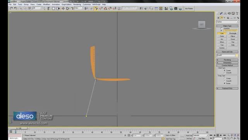The image size is (248, 140).
Task: Switch to Modify panel icon
Action: [221, 14]
